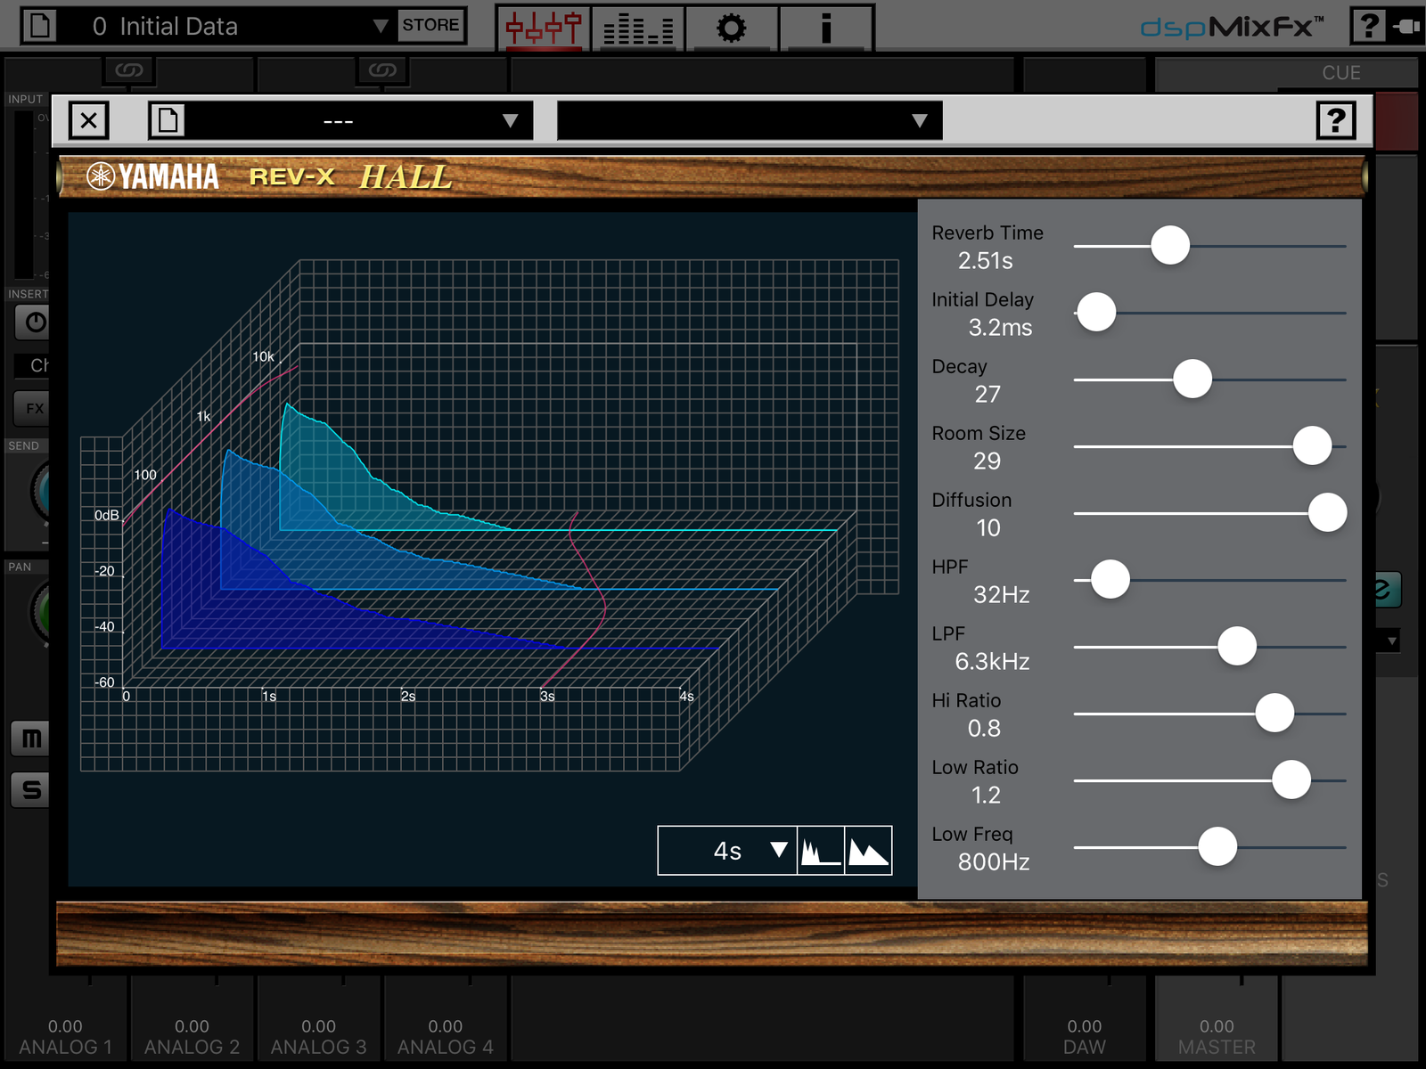Expand the '---' preset dropdown

tap(359, 120)
